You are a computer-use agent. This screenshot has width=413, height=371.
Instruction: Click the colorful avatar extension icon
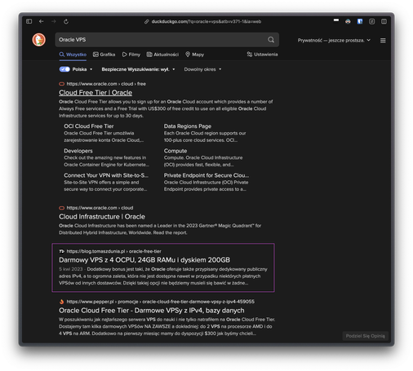coord(348,21)
